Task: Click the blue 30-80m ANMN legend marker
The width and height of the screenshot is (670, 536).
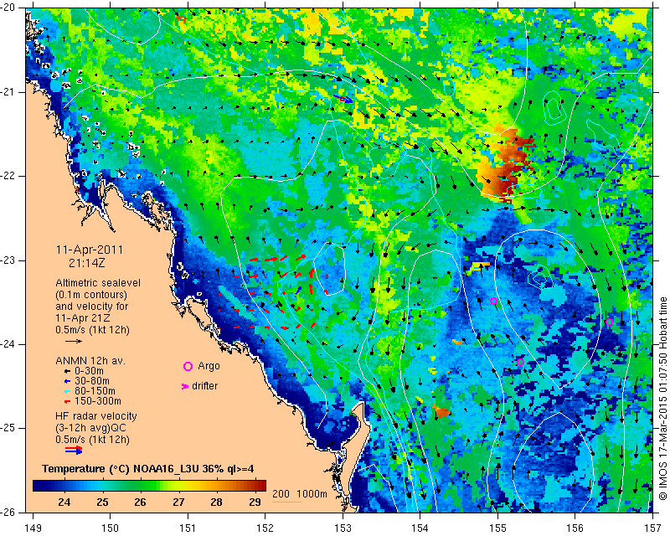Action: coord(67,381)
